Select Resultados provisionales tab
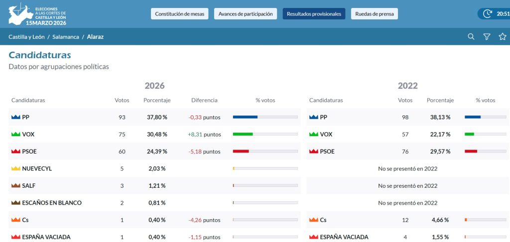Viewport: 510px width, 242px height. point(314,14)
